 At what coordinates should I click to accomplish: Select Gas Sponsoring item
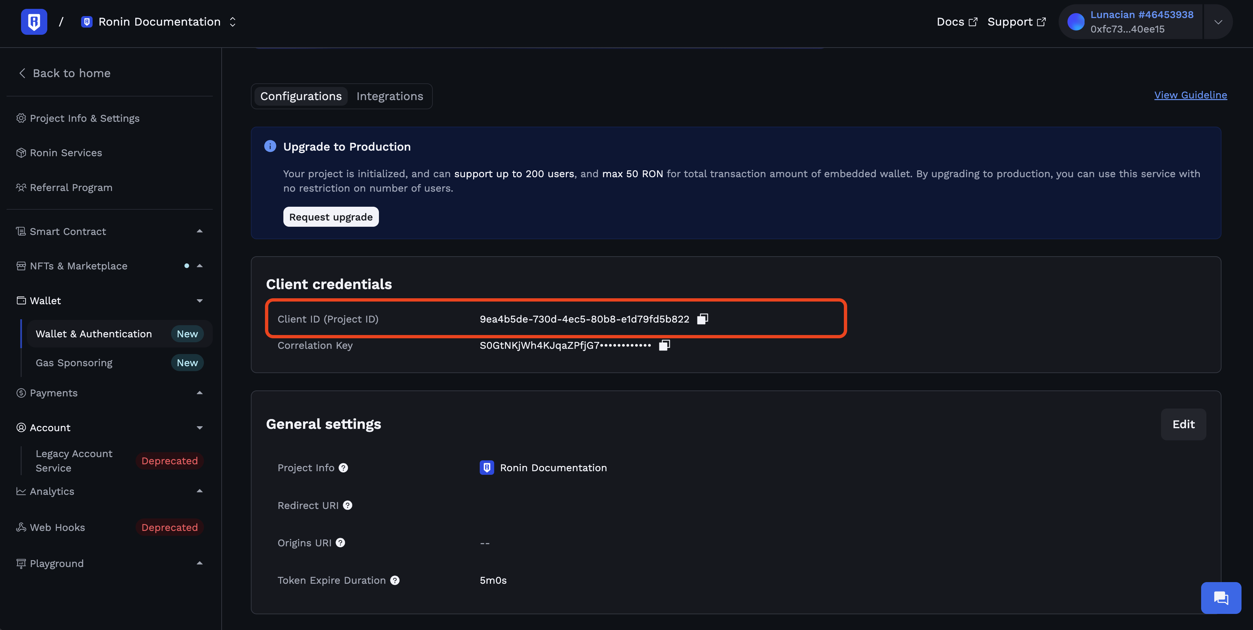click(x=120, y=363)
